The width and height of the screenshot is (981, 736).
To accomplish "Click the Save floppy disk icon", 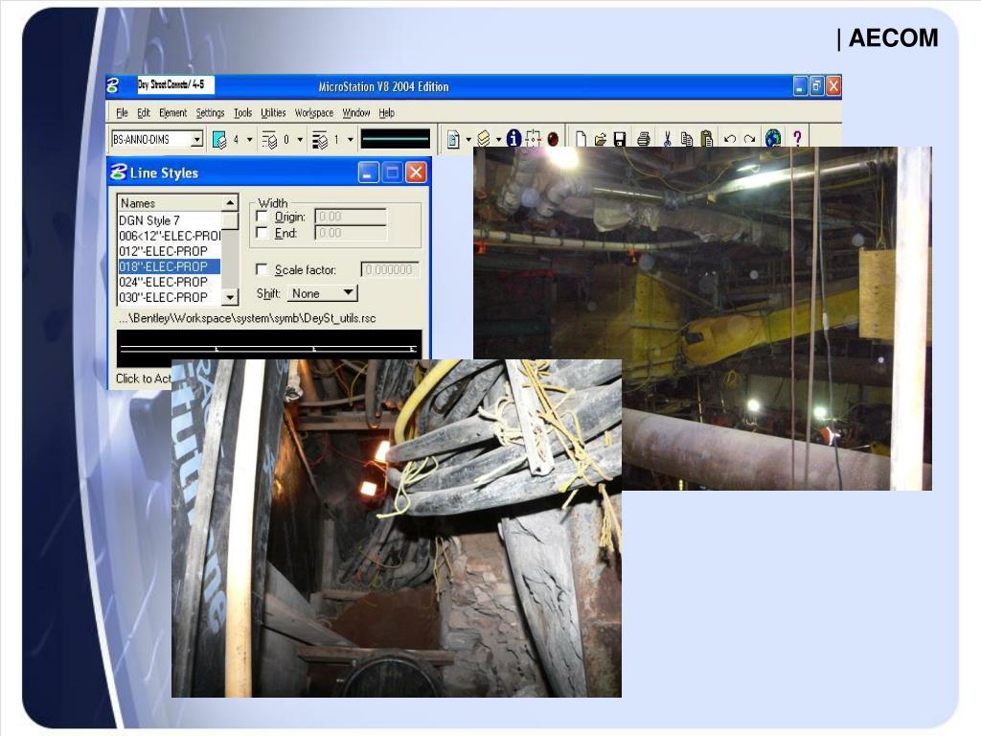I will (x=620, y=139).
